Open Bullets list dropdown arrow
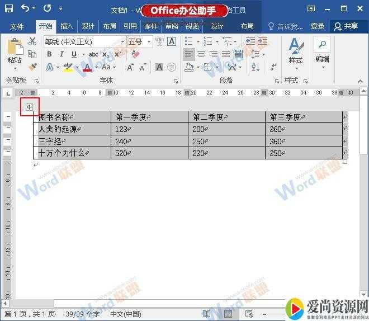This screenshot has width=369, height=321. pos(198,41)
